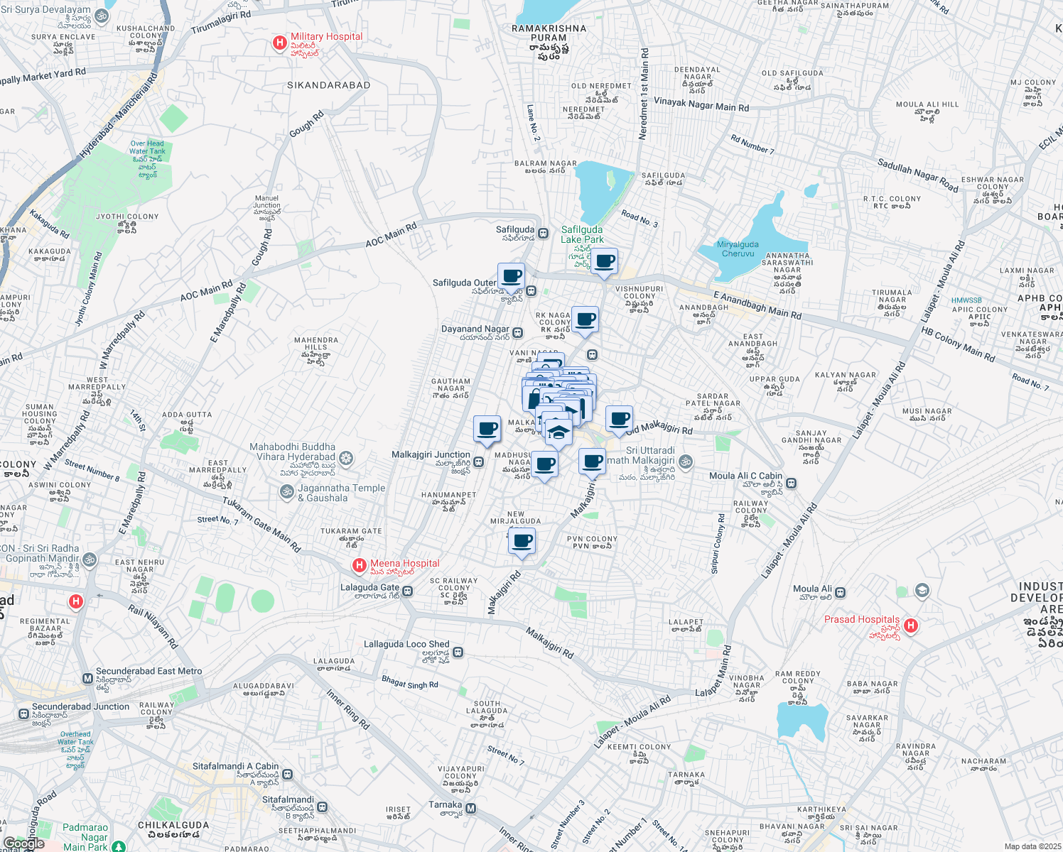Open the graduation cap school marker in Malkajgiri
This screenshot has width=1063, height=852.
pos(559,432)
